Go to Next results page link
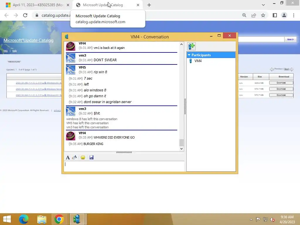The image size is (300, 225). 287,69
